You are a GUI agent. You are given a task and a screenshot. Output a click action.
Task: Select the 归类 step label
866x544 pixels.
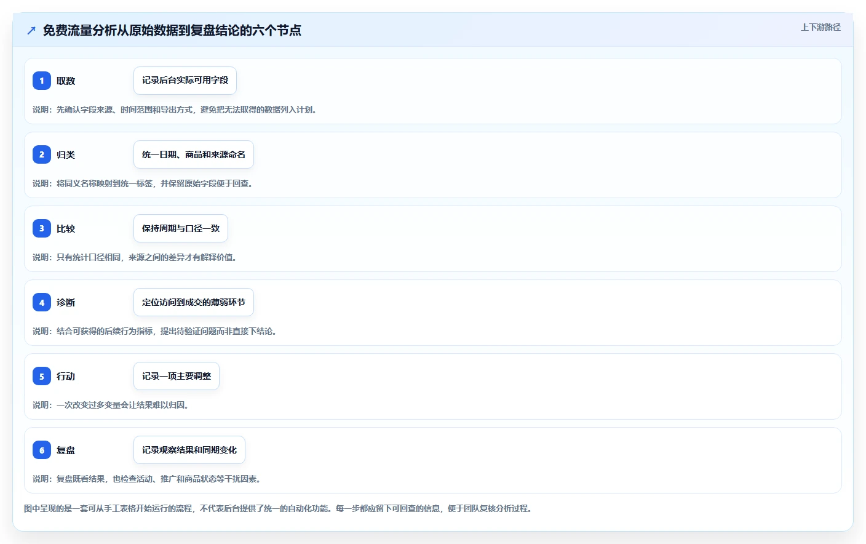pos(66,154)
